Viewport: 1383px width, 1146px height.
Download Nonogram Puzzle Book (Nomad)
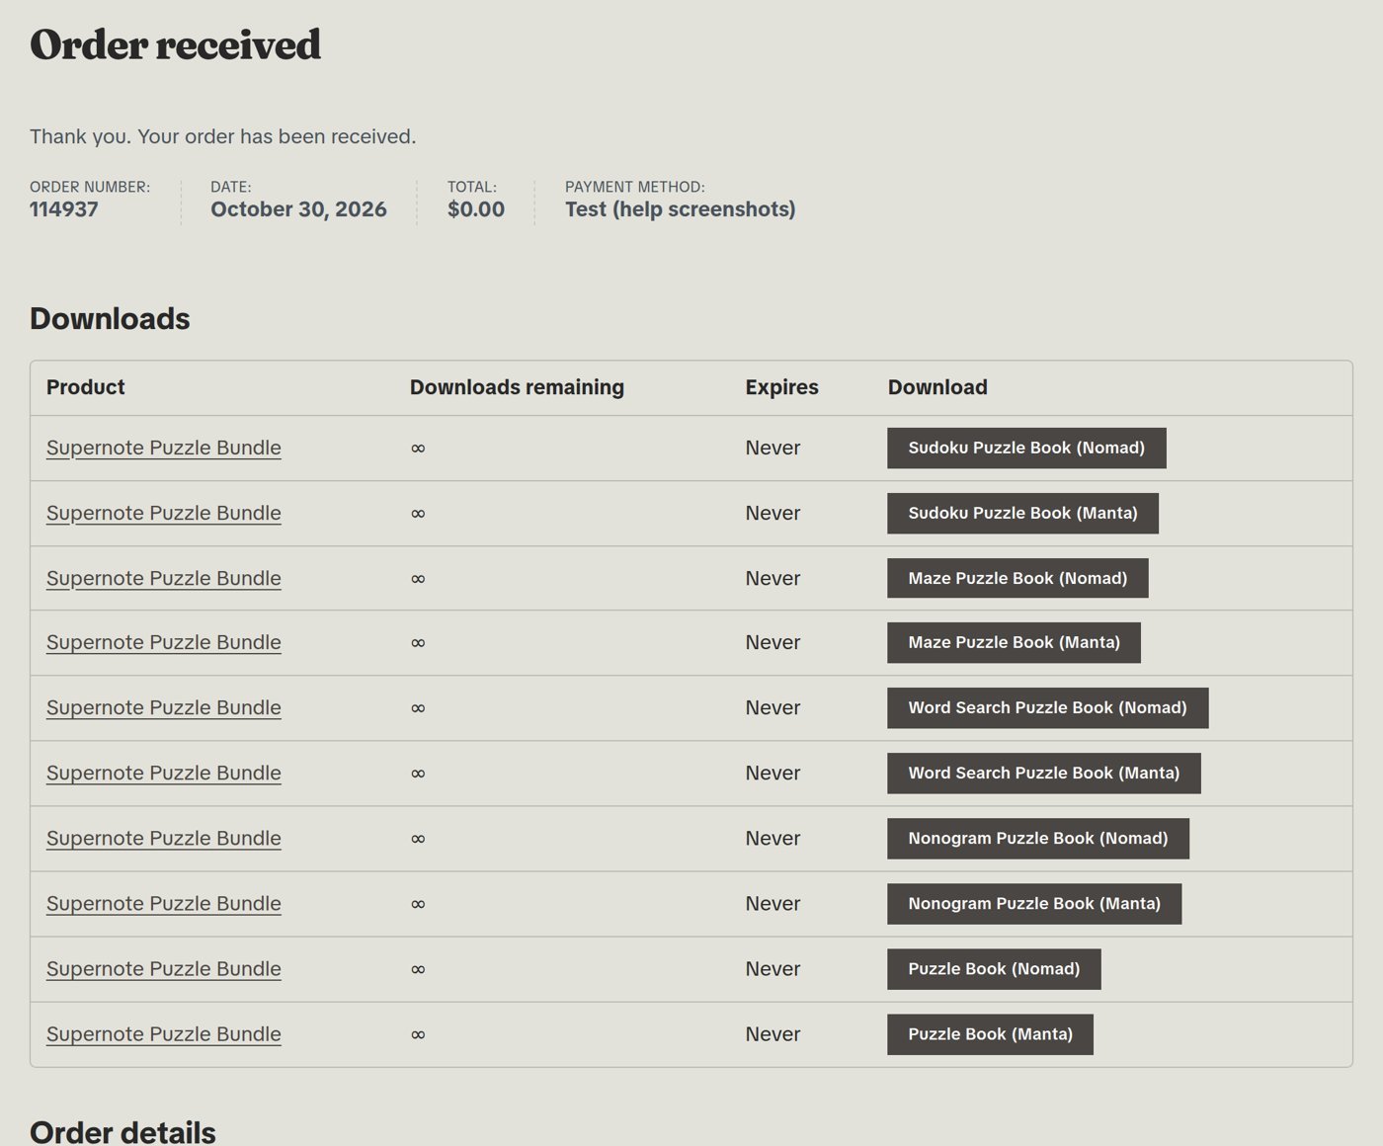1037,838
